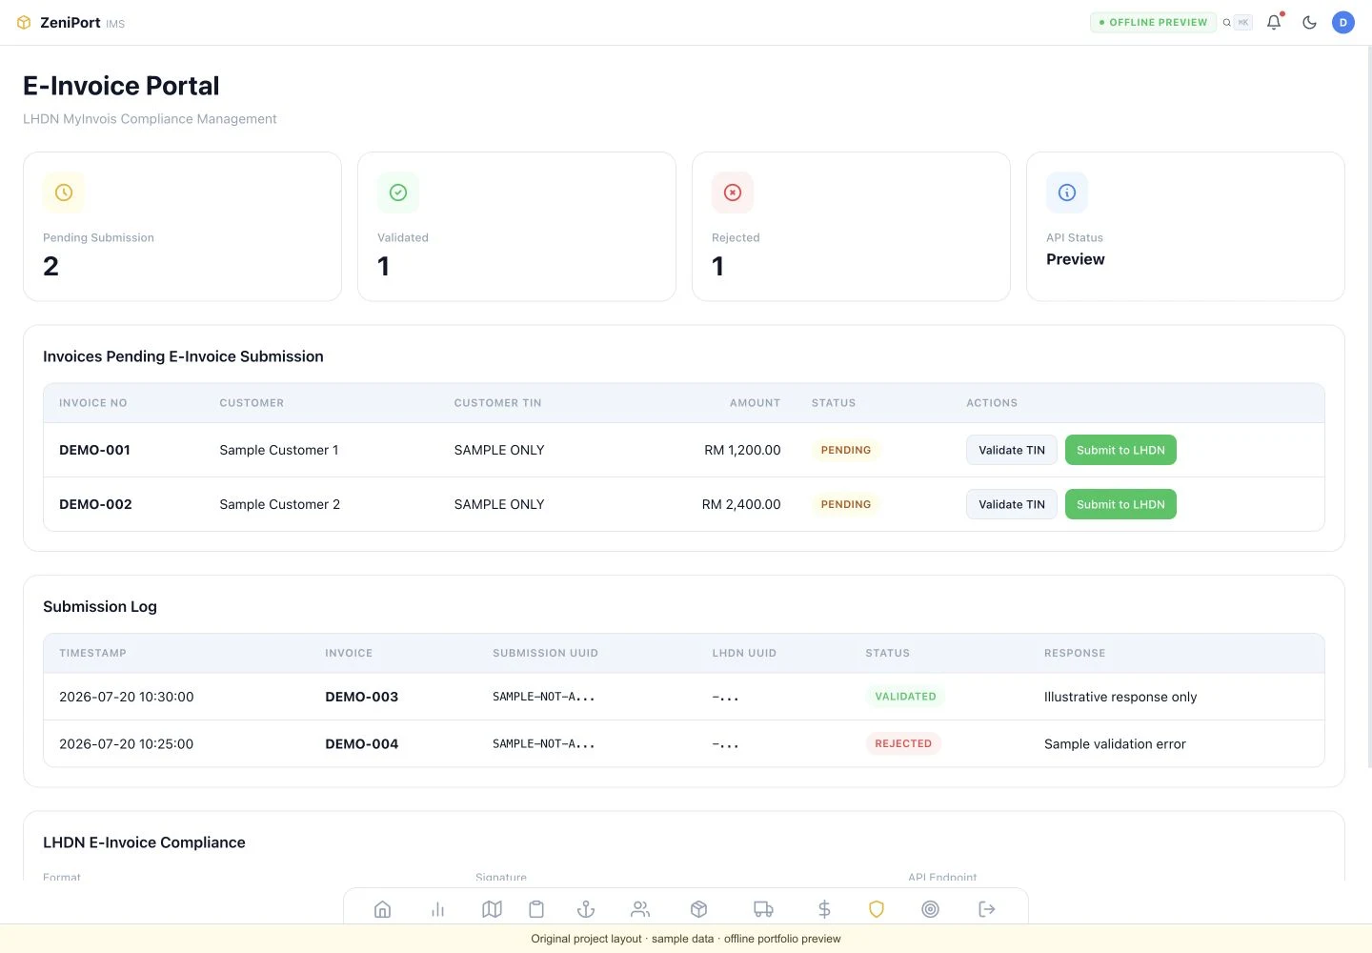The height and width of the screenshot is (953, 1372).
Task: Select the highlighted shield compliance icon
Action: click(x=877, y=909)
